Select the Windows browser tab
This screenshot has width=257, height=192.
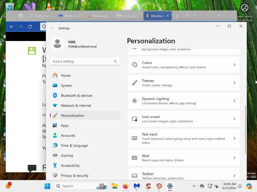pos(155,16)
